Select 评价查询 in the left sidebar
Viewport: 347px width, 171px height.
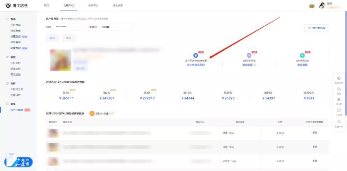tap(15, 25)
